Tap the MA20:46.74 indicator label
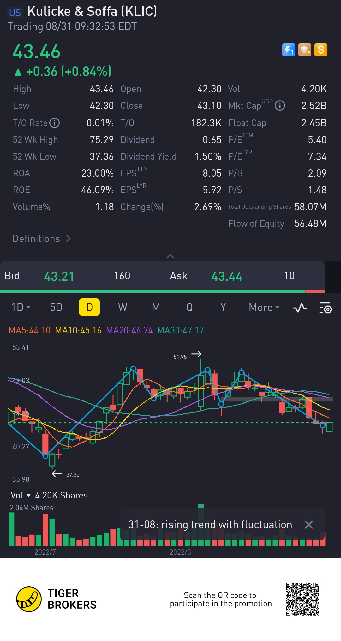341x641 pixels. pyautogui.click(x=129, y=330)
